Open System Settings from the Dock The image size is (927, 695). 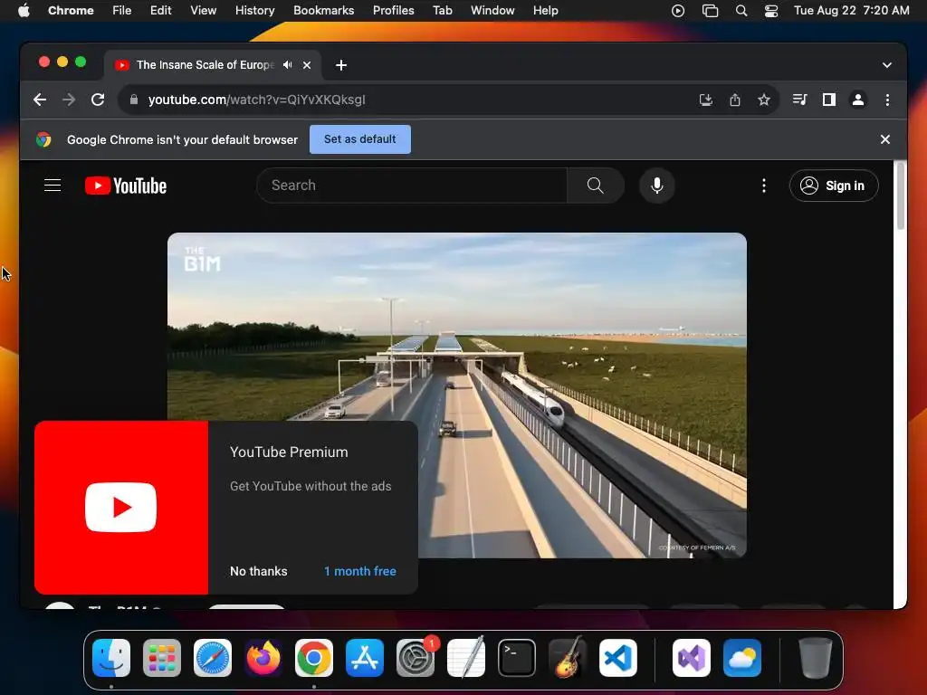click(x=416, y=658)
